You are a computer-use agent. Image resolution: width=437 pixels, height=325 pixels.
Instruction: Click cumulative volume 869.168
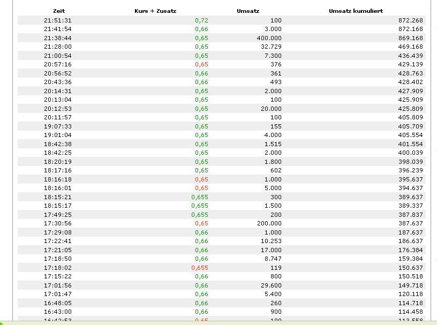point(411,38)
